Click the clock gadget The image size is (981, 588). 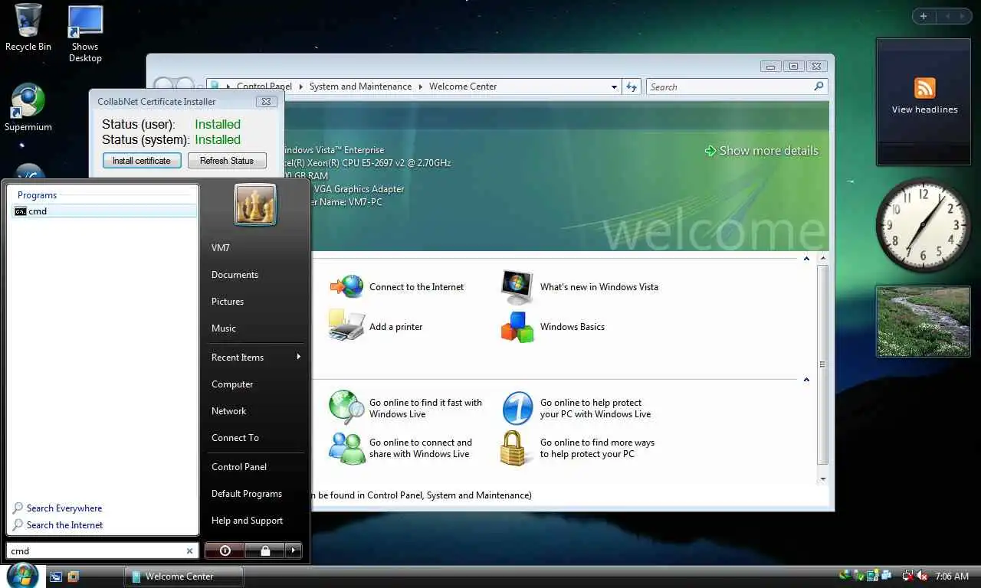click(x=923, y=225)
